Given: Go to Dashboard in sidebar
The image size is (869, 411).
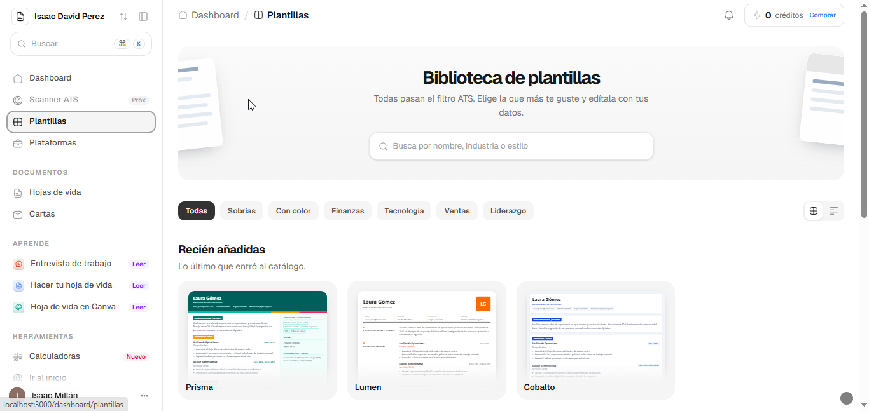Looking at the screenshot, I should click(x=81, y=78).
